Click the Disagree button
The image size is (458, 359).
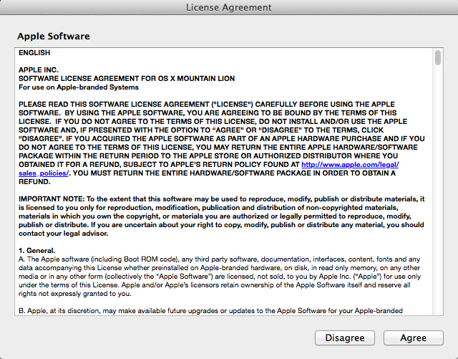pos(345,338)
